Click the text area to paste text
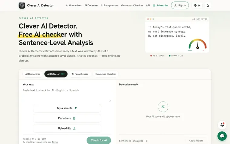230x144 pixels. 67,95
